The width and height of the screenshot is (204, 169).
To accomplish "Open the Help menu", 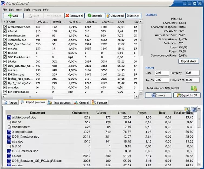I will coord(46,10).
